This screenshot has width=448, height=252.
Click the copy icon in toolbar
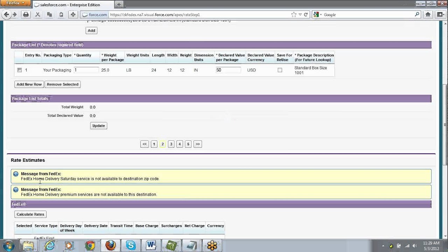pyautogui.click(x=49, y=15)
